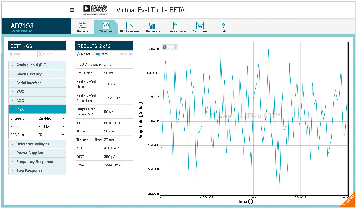
Task: Collapse the PGA settings section
Action: 37,109
